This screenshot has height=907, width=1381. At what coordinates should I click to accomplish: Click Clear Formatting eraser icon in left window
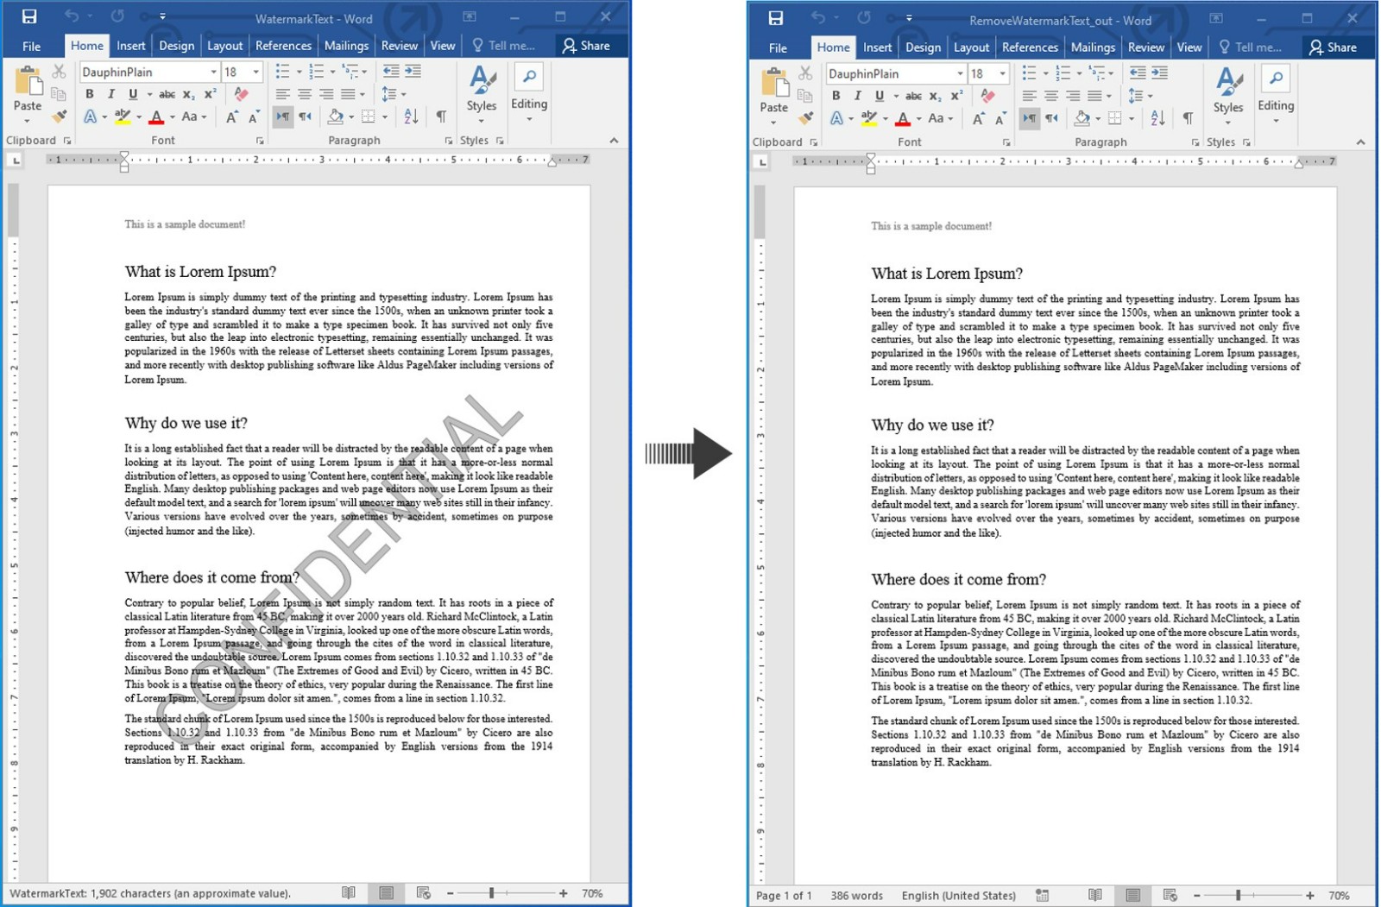[x=242, y=94]
